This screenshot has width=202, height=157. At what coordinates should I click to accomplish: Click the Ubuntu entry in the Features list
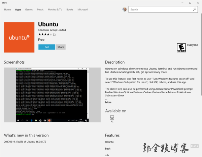109,142
